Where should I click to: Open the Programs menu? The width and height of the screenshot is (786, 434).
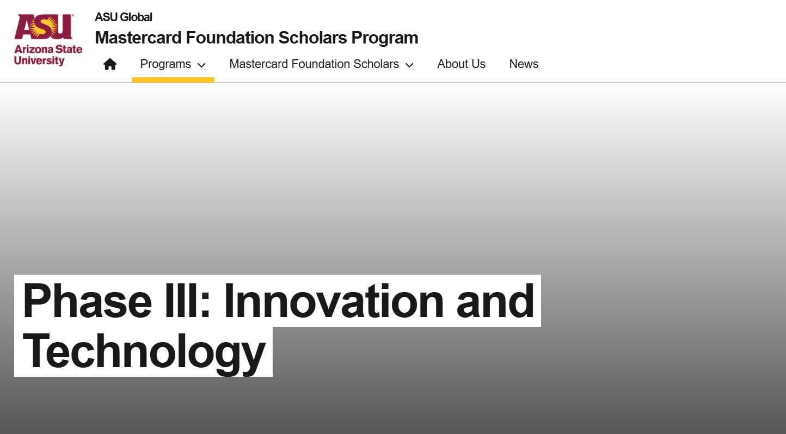165,64
